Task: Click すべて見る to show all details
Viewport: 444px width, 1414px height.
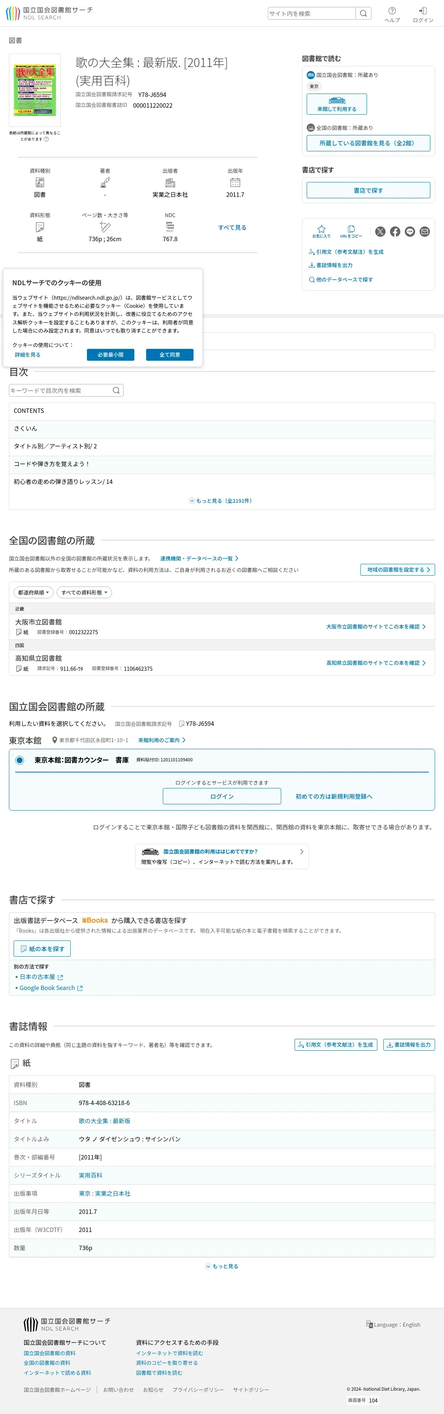Action: click(x=232, y=227)
